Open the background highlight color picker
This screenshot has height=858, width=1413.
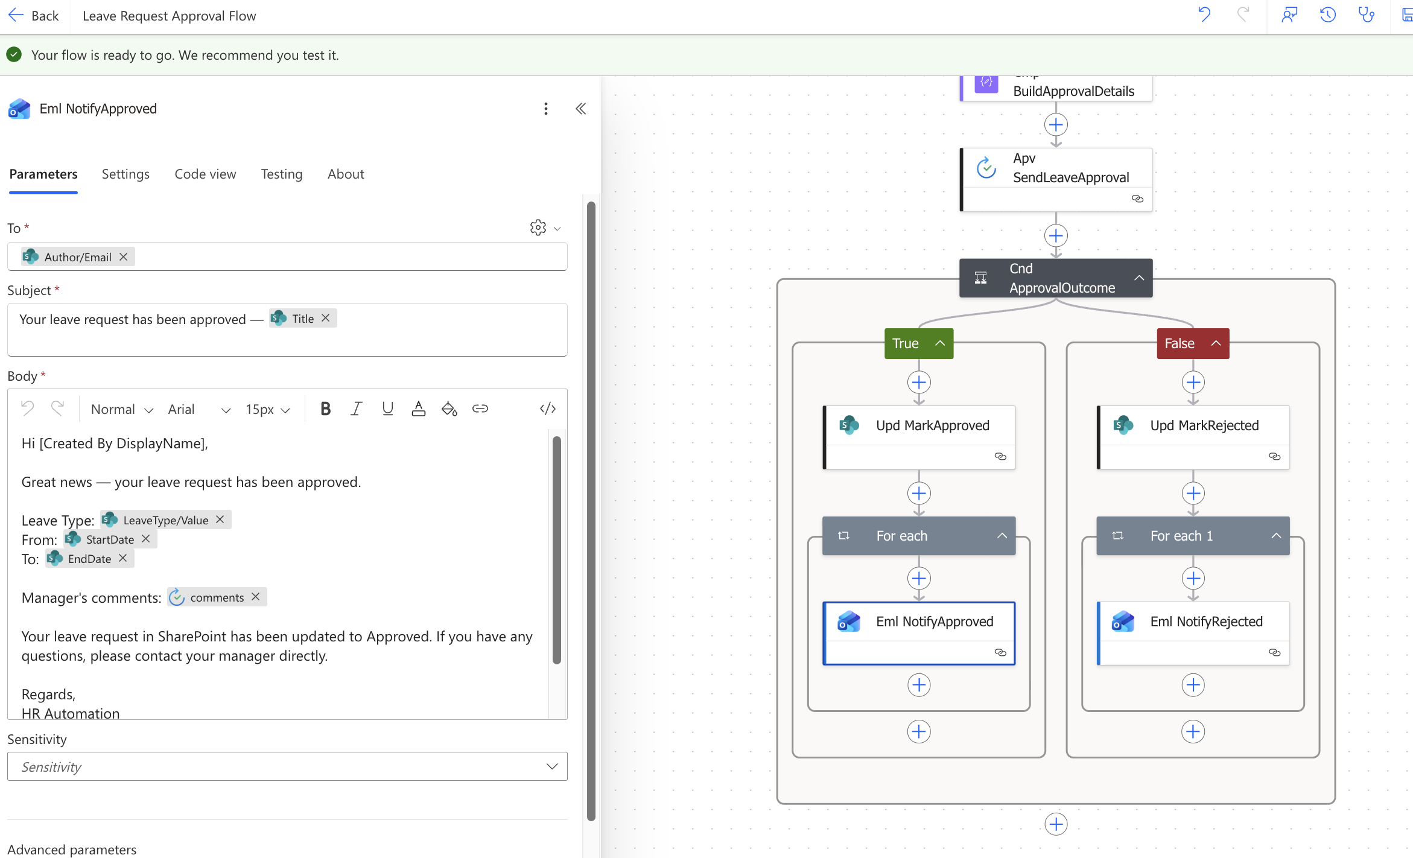[x=449, y=408]
